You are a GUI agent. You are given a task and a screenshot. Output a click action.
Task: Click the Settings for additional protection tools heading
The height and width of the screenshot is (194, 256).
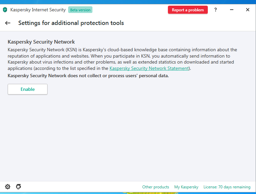71,23
